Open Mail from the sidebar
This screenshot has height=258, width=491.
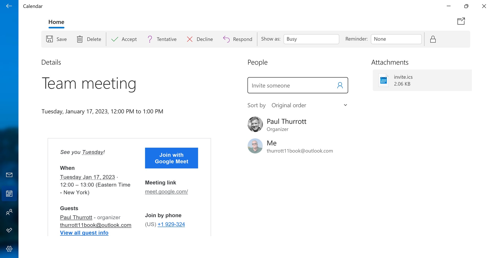pyautogui.click(x=9, y=175)
